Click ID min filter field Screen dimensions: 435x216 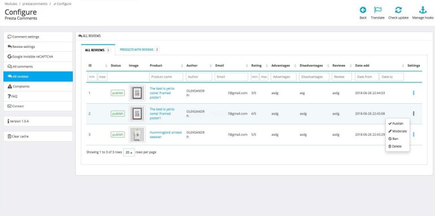[x=93, y=77]
